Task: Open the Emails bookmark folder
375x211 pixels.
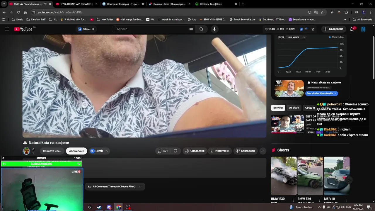Action: point(17,19)
